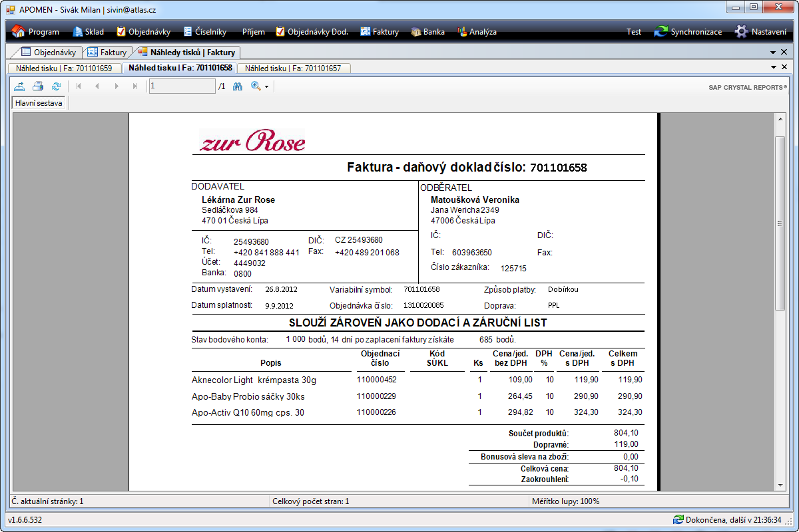
Task: Click the Test menu item
Action: coord(634,32)
